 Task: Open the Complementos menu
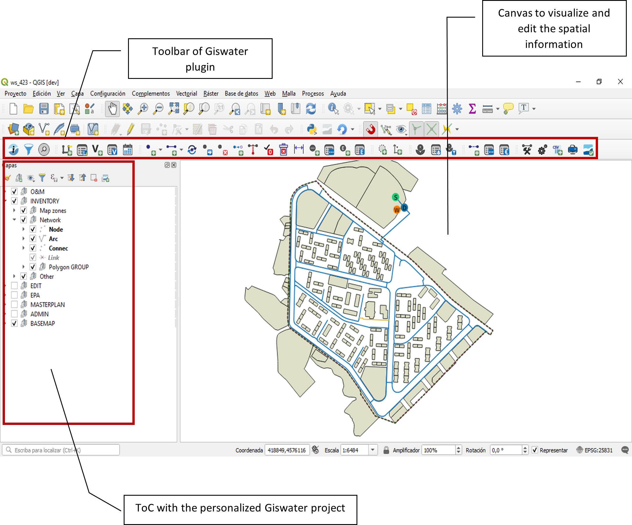pyautogui.click(x=151, y=93)
